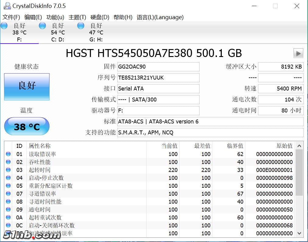The height and width of the screenshot is (242, 308).
Task: Open the 文件(F) menu
Action: (11, 17)
